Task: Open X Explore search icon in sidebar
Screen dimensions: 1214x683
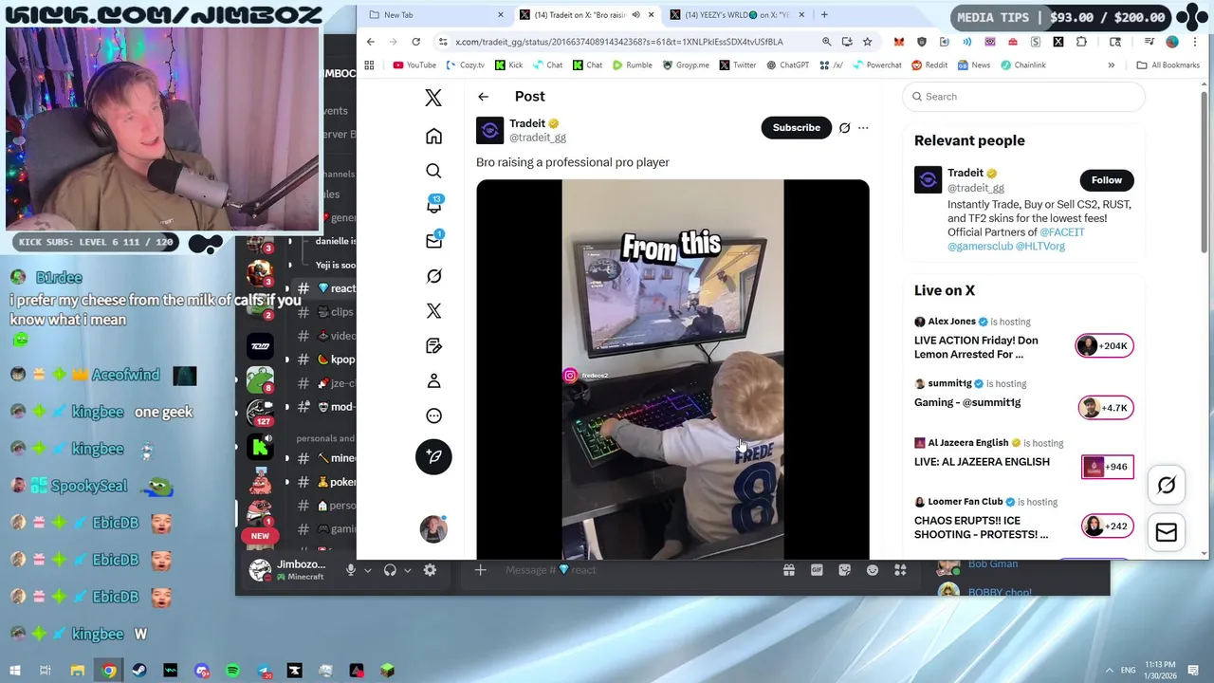Action: click(433, 171)
